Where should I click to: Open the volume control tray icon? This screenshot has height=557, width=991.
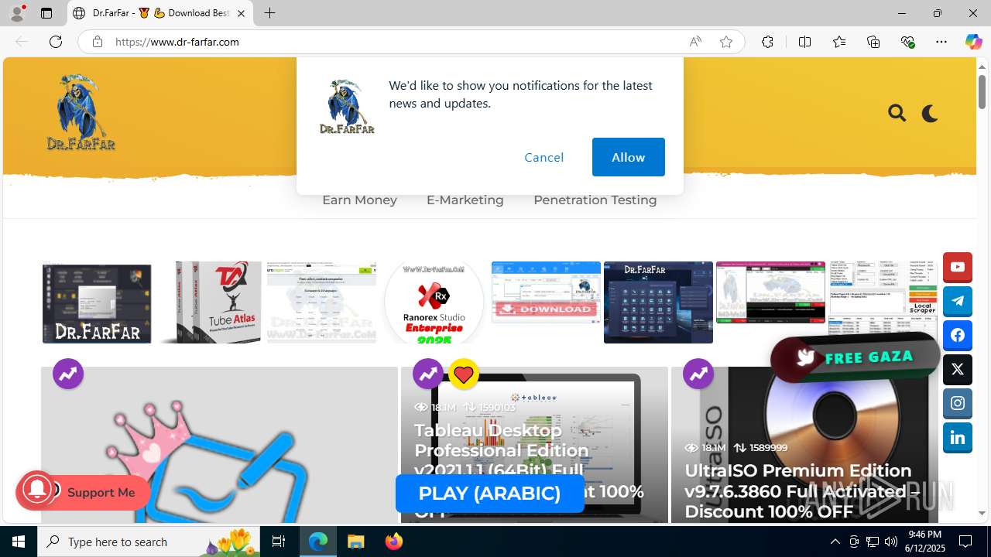(x=890, y=542)
